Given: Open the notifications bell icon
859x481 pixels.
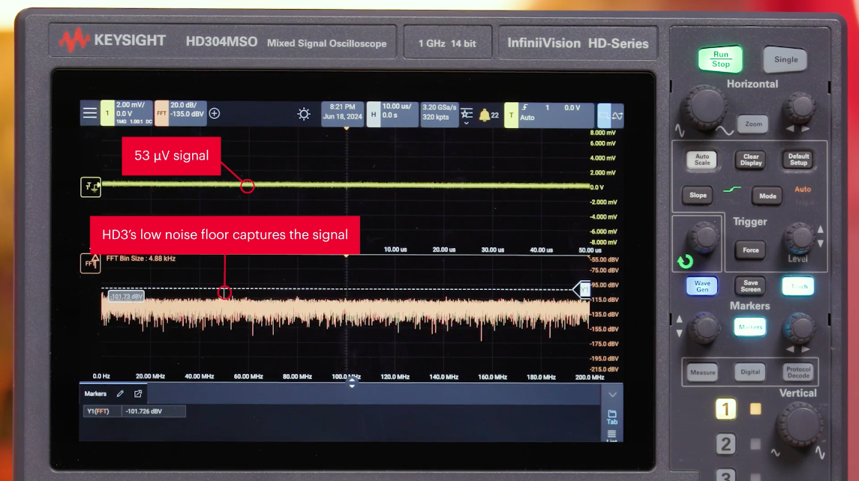Looking at the screenshot, I should point(485,115).
